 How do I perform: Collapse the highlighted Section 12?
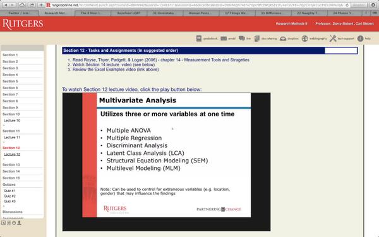(11, 148)
